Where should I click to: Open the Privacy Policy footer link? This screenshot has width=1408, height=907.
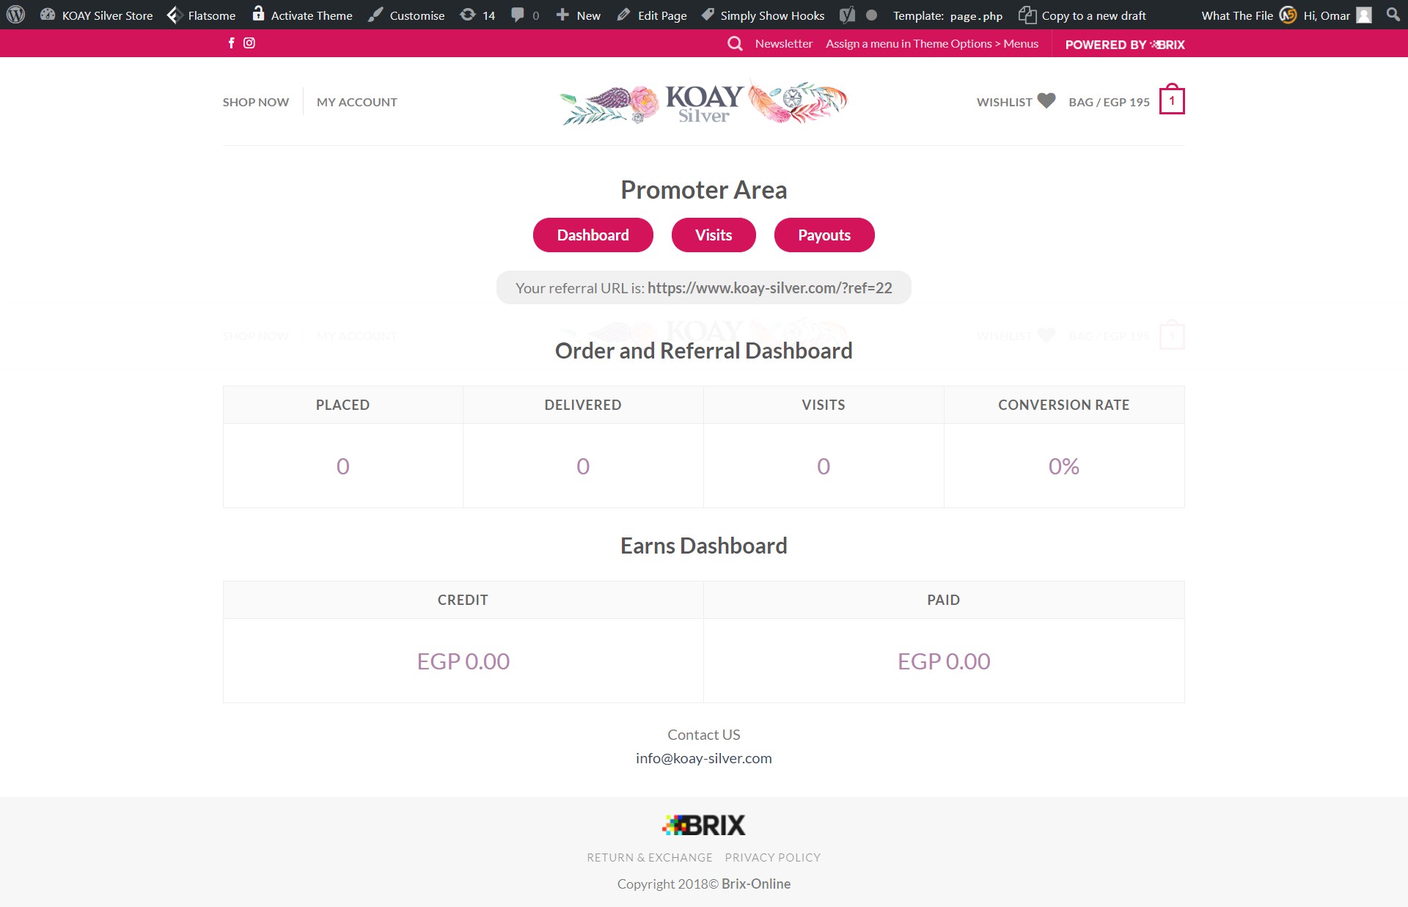[772, 857]
